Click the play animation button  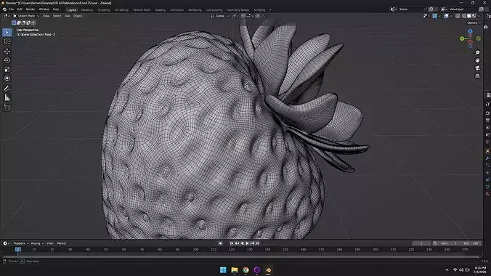coord(248,243)
